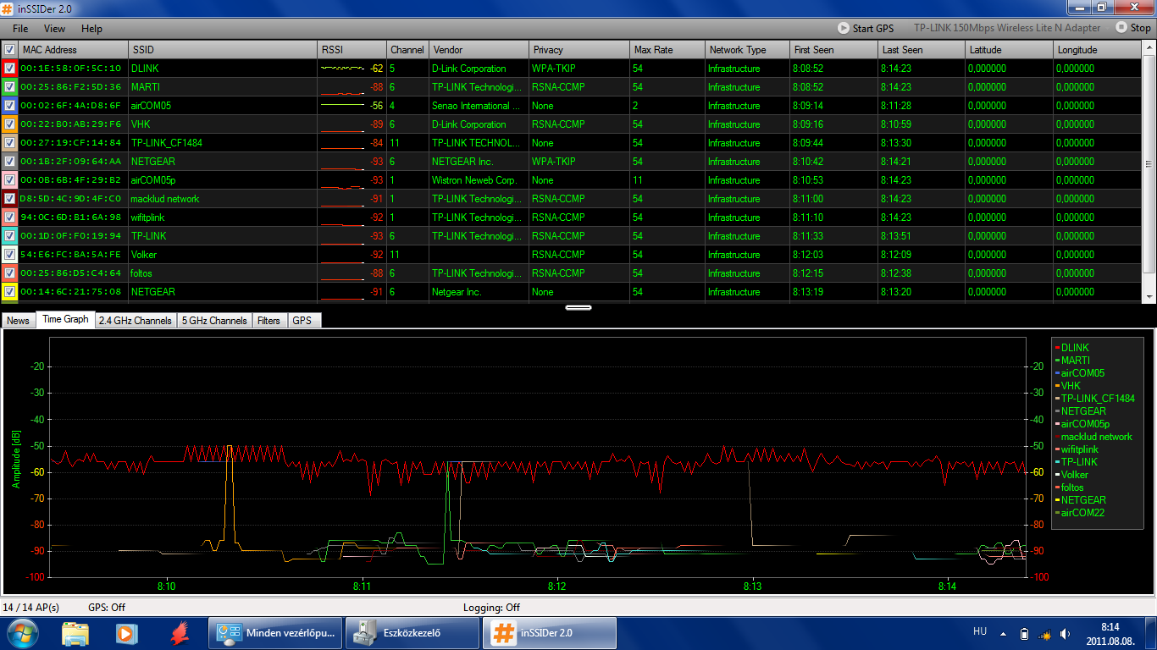Screen dimensions: 1157x650
Task: Click the Logging: Off status text
Action: tap(491, 608)
